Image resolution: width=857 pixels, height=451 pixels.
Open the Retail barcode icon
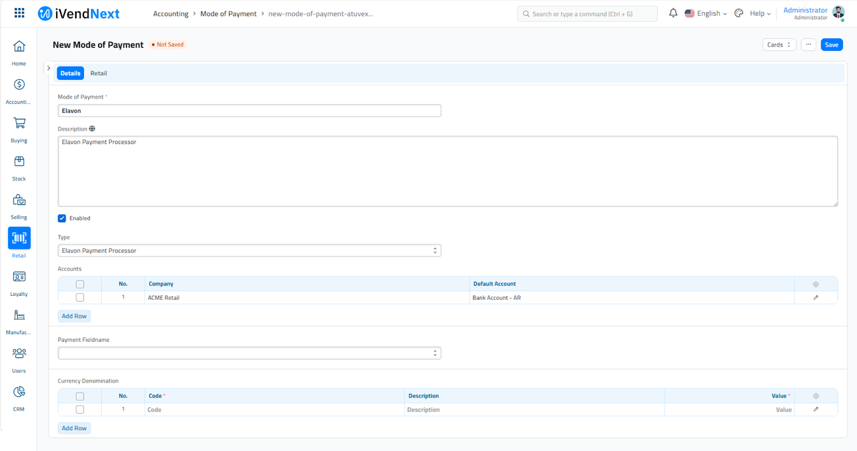tap(19, 238)
